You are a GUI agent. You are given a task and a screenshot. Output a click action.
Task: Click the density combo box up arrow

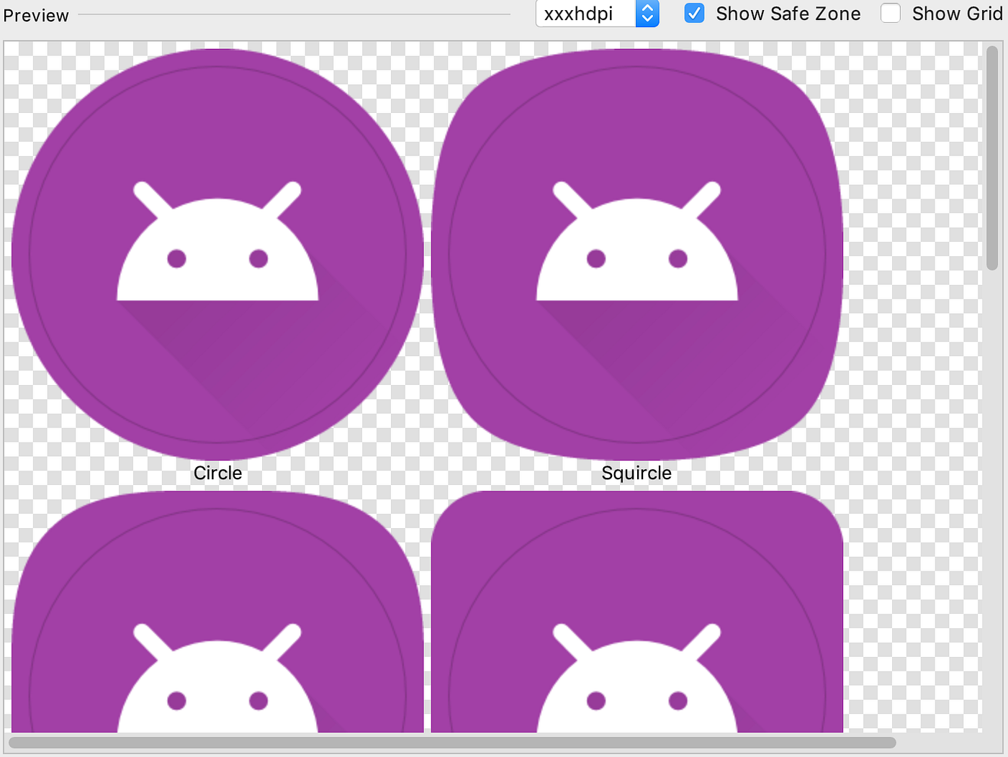click(x=646, y=8)
